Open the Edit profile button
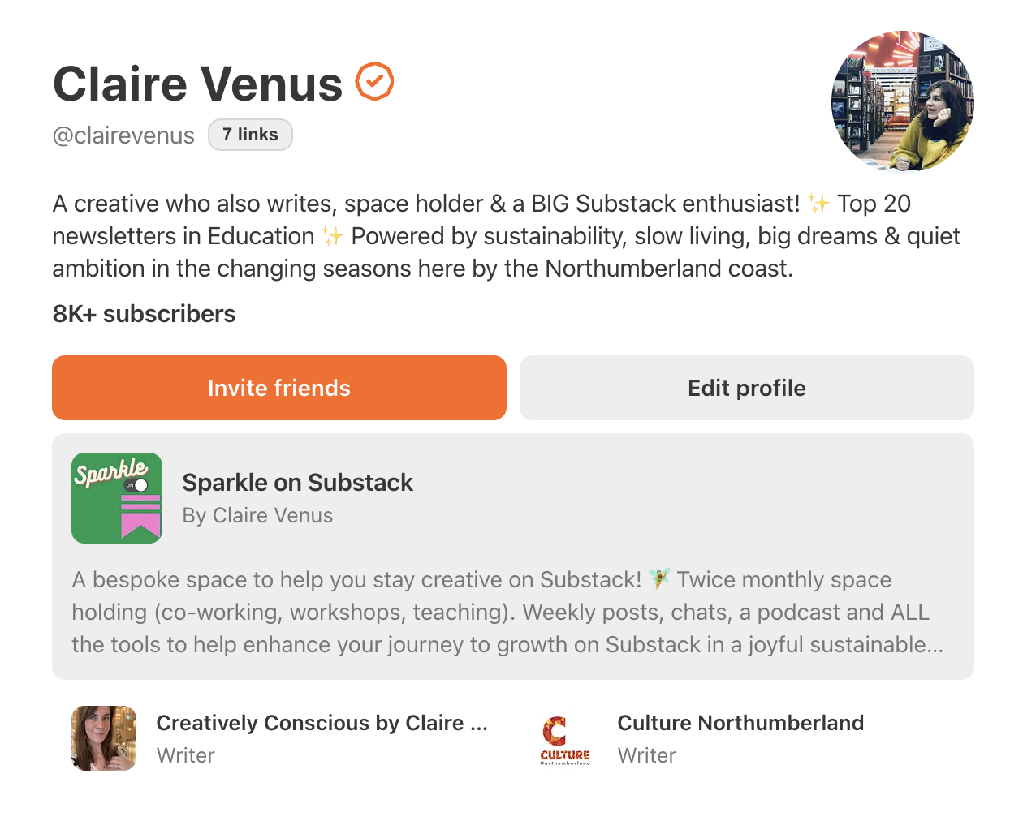Image resolution: width=1023 pixels, height=821 pixels. [746, 388]
